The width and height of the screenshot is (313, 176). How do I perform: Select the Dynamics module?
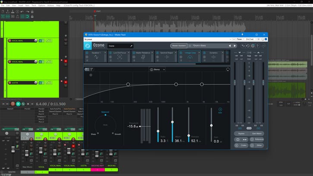pyautogui.click(x=213, y=57)
